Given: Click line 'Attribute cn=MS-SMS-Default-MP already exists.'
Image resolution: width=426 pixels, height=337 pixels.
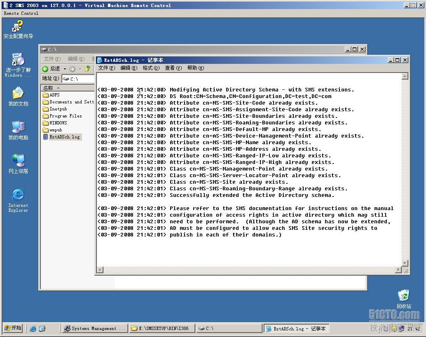Looking at the screenshot, I should (x=245, y=129).
